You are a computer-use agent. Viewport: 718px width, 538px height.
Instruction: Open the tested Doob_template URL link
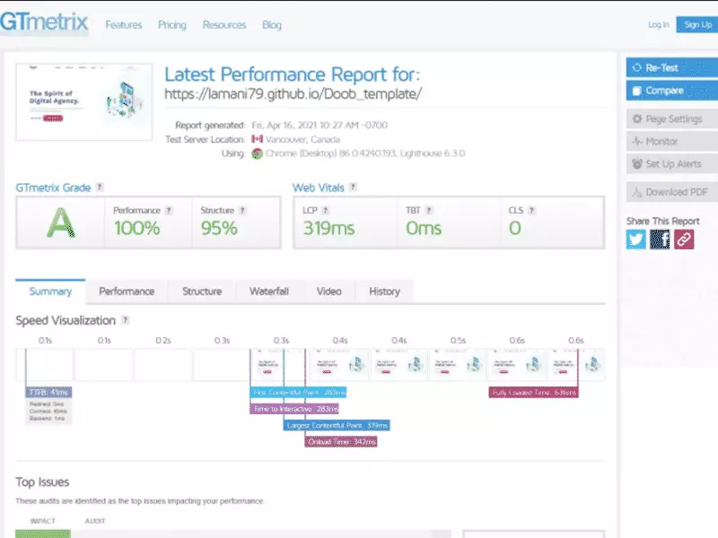pos(293,93)
